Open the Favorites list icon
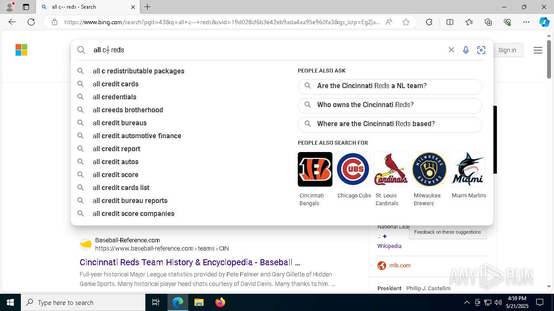The width and height of the screenshot is (554, 311). point(469,22)
